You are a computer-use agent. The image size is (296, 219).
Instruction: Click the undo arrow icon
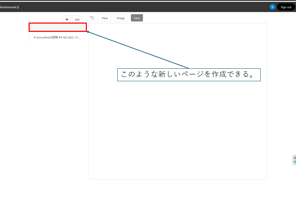[92, 18]
